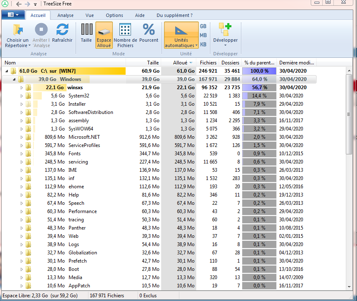Click the Microsoft.NET folder icon
Screen dimensions: 357x301
[x=28, y=137]
